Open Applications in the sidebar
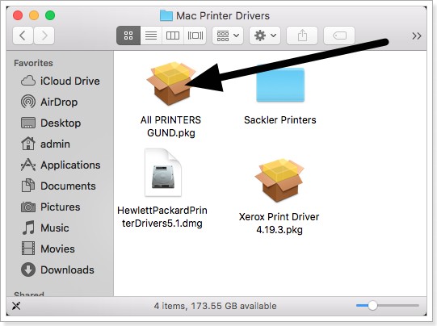 pos(61,165)
